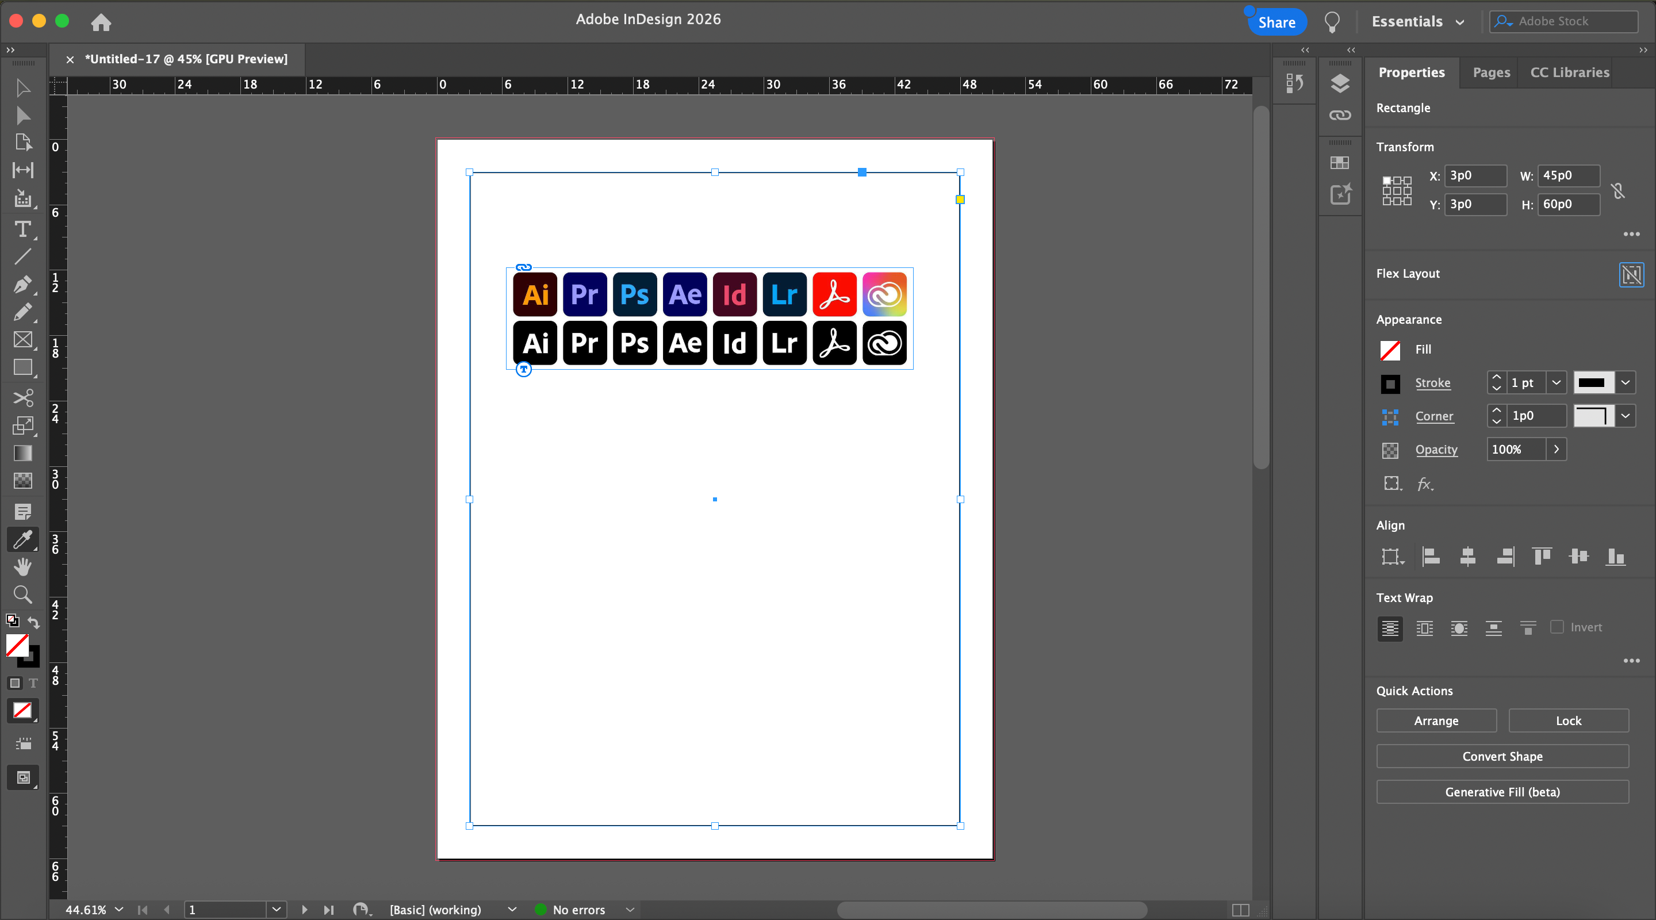Click the Generative Fill (beta) button

point(1502,792)
